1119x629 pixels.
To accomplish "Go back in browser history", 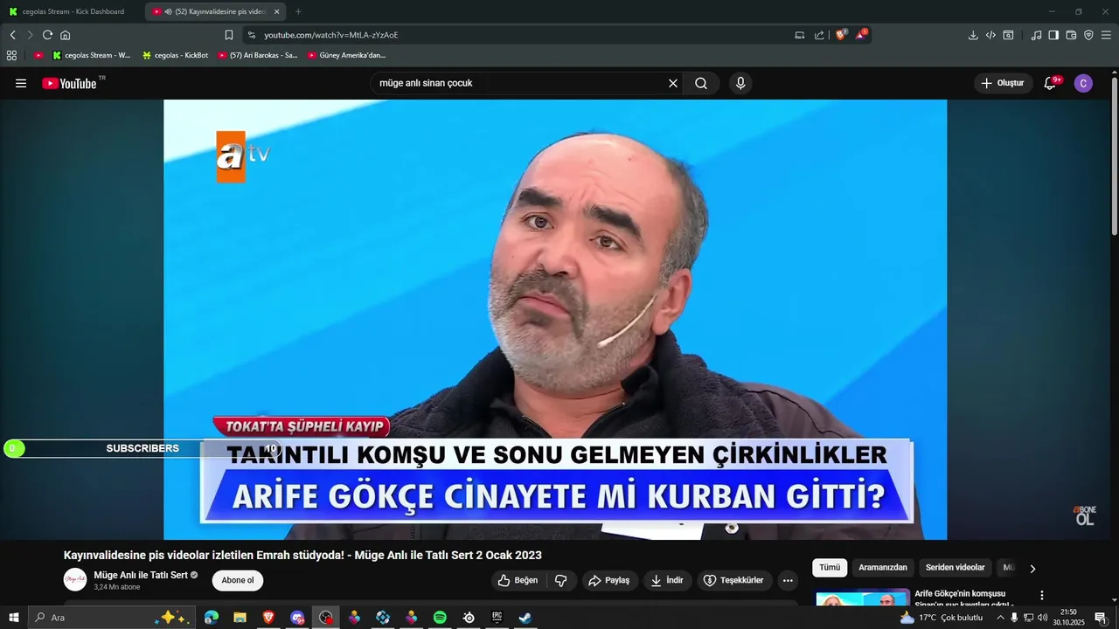I will coord(12,35).
